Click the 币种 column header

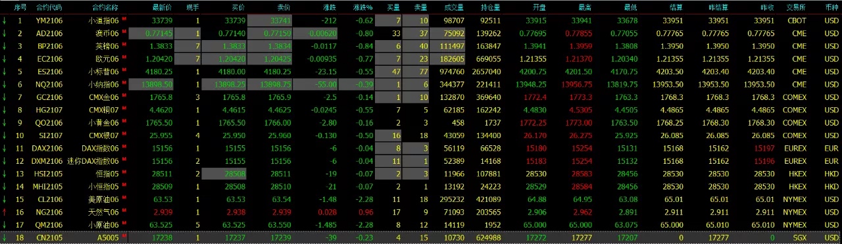pyautogui.click(x=831, y=7)
